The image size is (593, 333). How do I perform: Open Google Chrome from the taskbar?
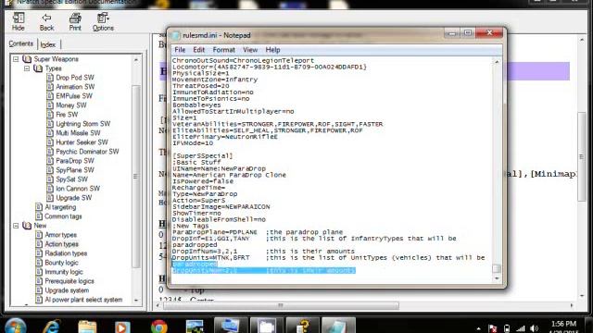pos(158,327)
